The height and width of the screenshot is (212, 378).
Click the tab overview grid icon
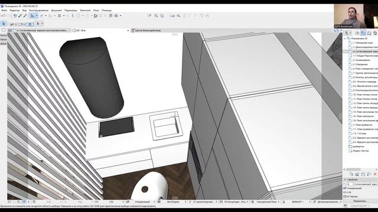pos(10,31)
